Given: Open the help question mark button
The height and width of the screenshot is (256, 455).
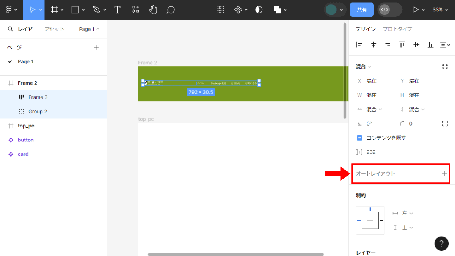Looking at the screenshot, I should pos(441,243).
